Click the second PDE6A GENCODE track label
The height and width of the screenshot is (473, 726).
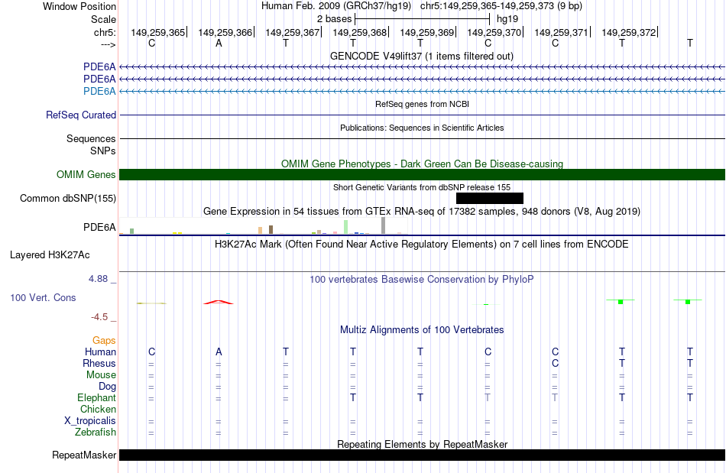[99, 79]
